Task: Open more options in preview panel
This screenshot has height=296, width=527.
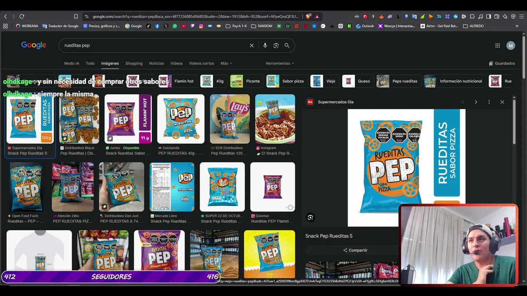Action: [x=489, y=102]
